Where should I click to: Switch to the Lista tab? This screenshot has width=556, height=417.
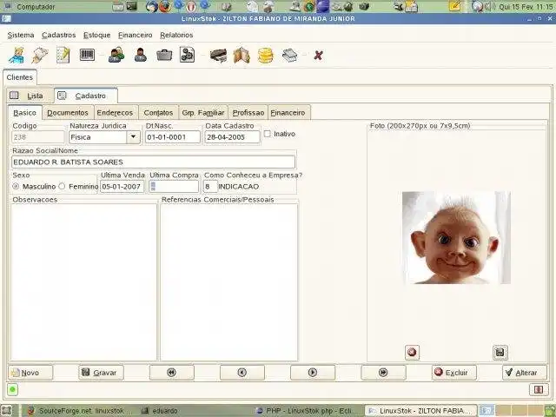tap(30, 96)
